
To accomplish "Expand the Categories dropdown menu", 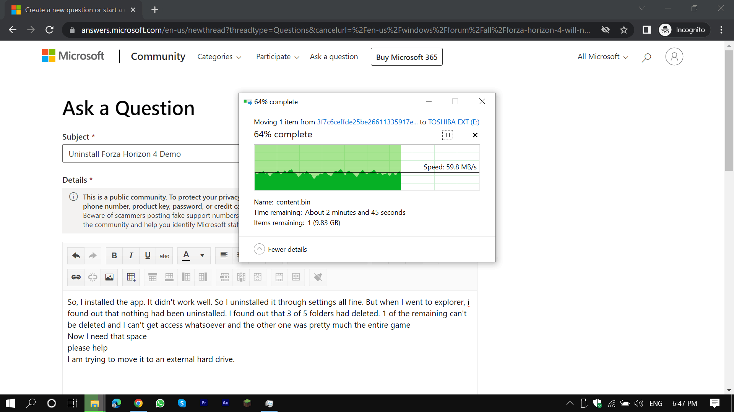I will click(219, 57).
